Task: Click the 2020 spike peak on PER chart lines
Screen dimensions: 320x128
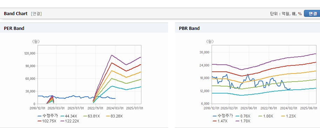Action: [52, 96]
